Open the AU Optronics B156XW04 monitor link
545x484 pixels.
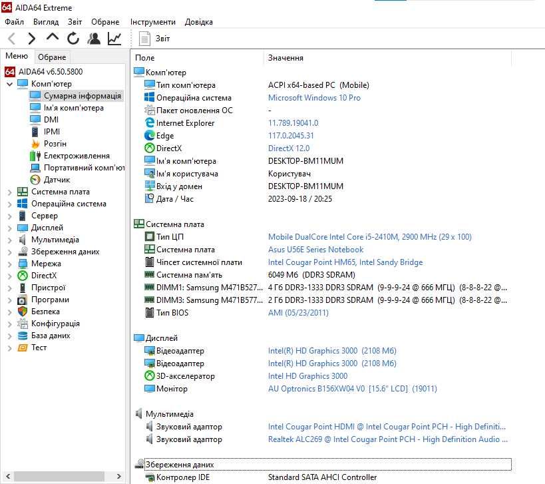353,389
